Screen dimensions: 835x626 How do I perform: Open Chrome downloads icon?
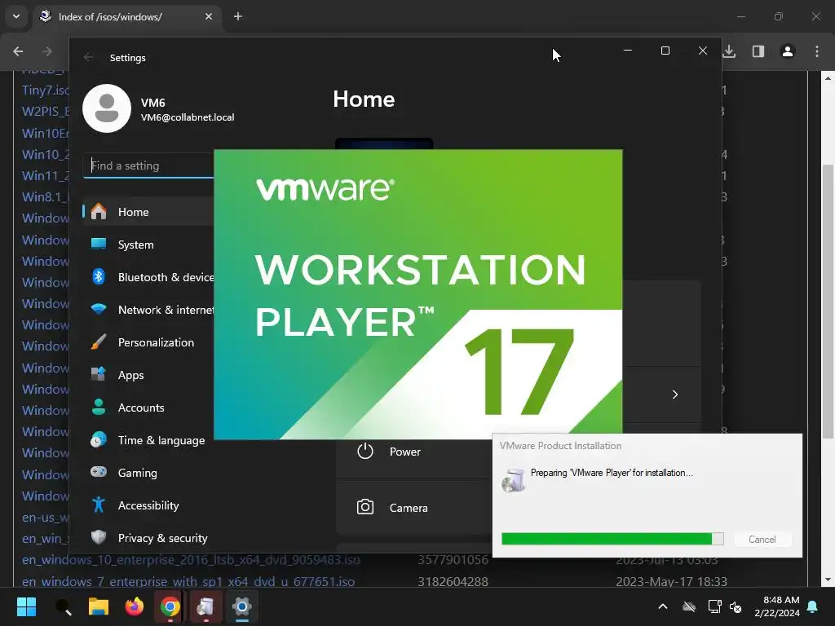(x=729, y=51)
